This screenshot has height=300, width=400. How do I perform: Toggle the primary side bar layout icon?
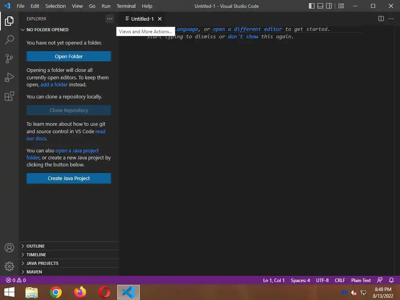(311, 6)
